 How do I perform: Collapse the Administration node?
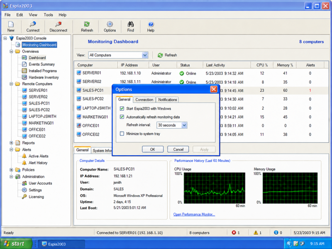pyautogui.click(x=11, y=176)
